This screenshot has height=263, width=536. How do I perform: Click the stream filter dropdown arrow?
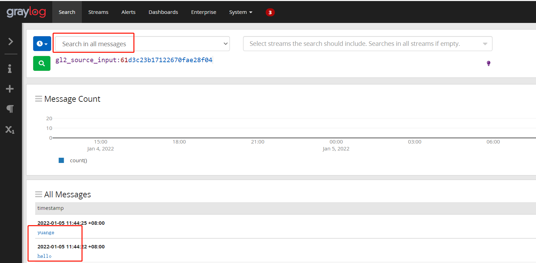(x=485, y=44)
